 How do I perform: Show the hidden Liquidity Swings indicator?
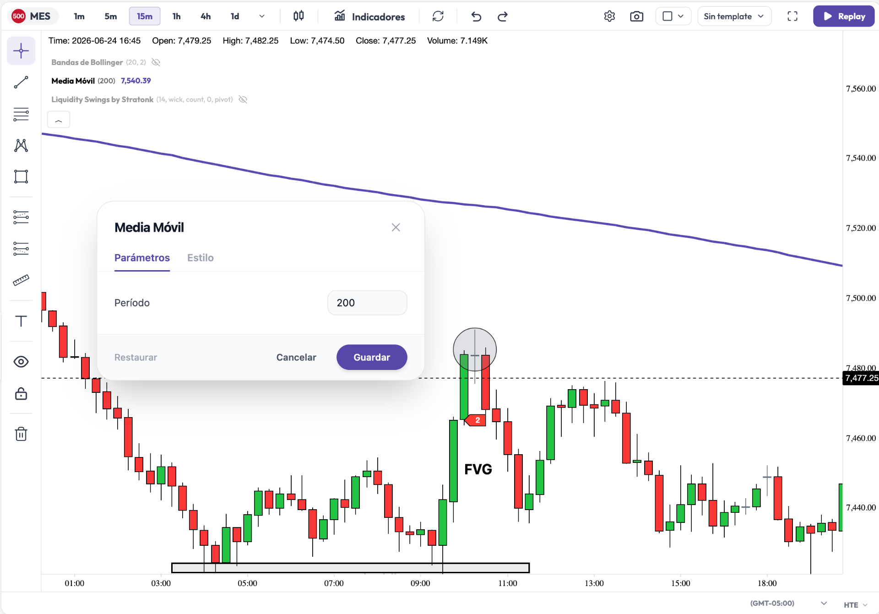click(x=243, y=99)
